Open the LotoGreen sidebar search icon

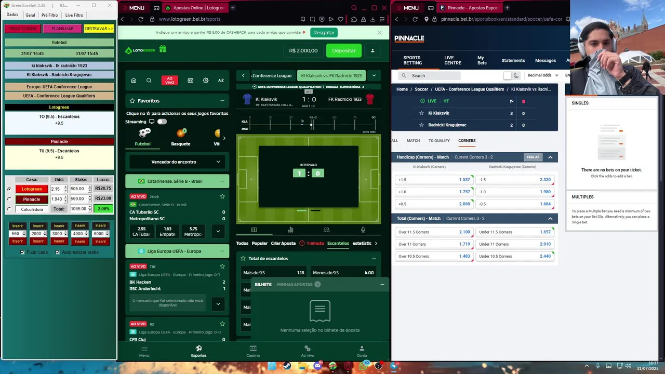coord(149,81)
